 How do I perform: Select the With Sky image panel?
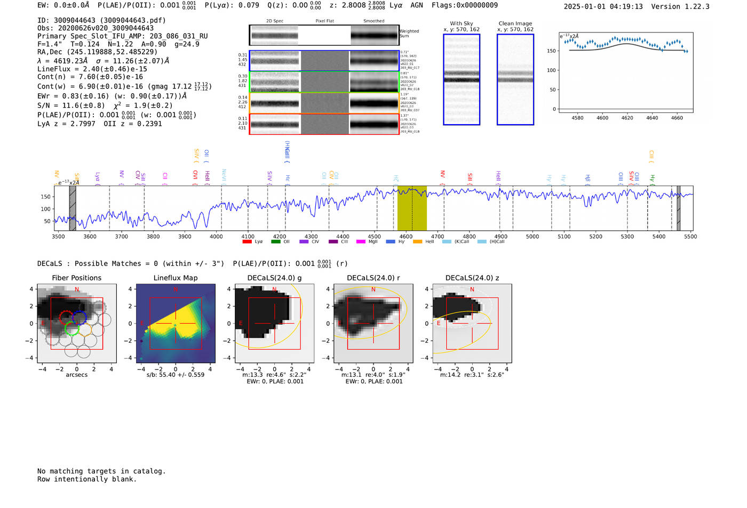pos(462,79)
